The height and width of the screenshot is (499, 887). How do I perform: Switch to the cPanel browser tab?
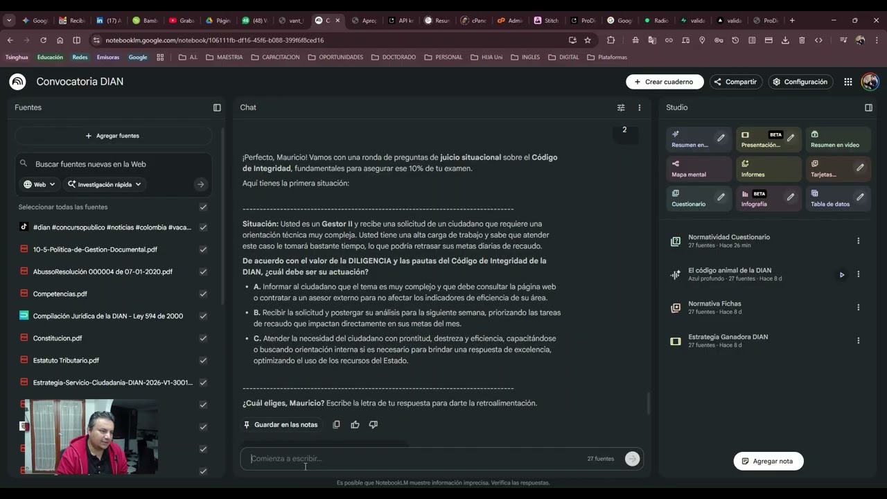pyautogui.click(x=474, y=21)
